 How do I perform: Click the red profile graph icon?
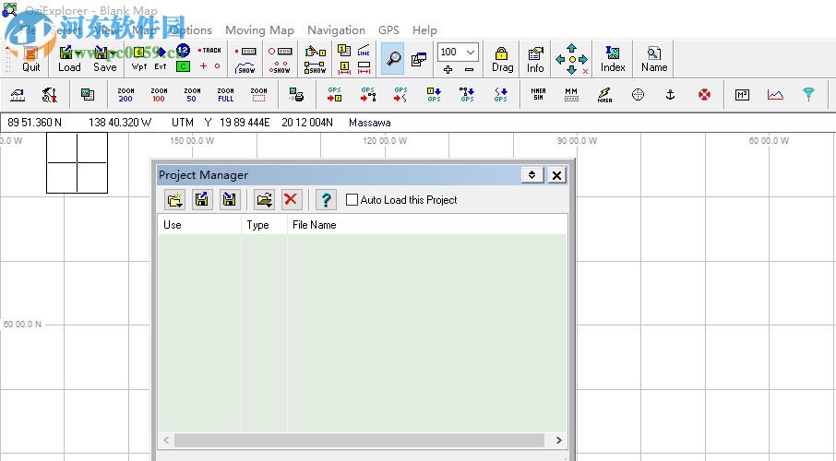[775, 95]
